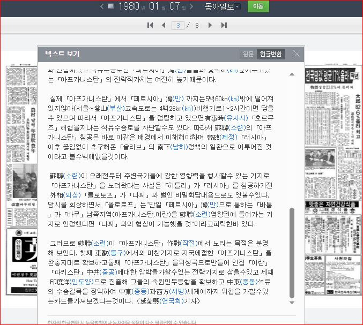
Task: Click the newspaper page on the left
Action: 21,187
